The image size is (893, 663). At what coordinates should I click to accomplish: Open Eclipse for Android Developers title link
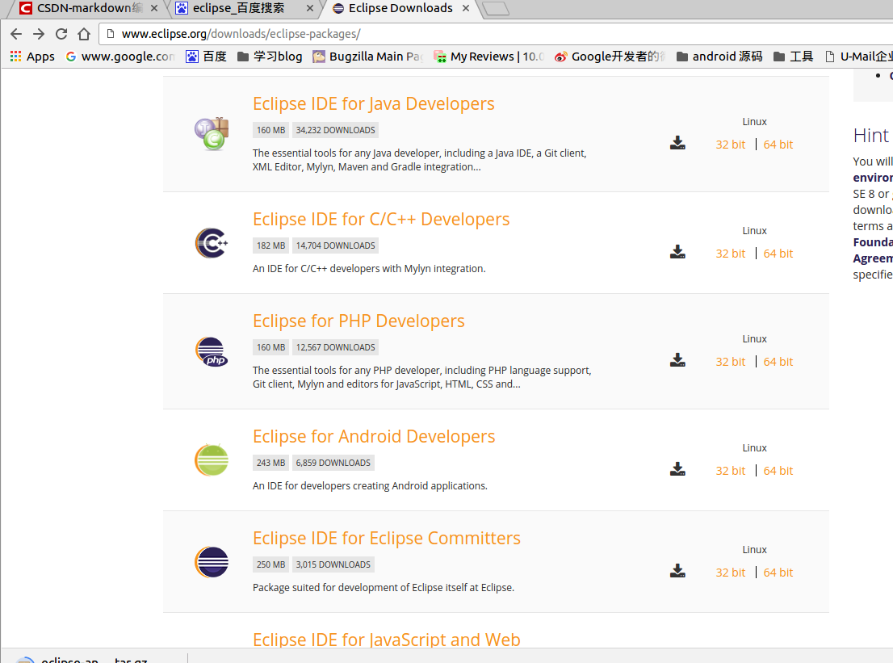tap(374, 436)
